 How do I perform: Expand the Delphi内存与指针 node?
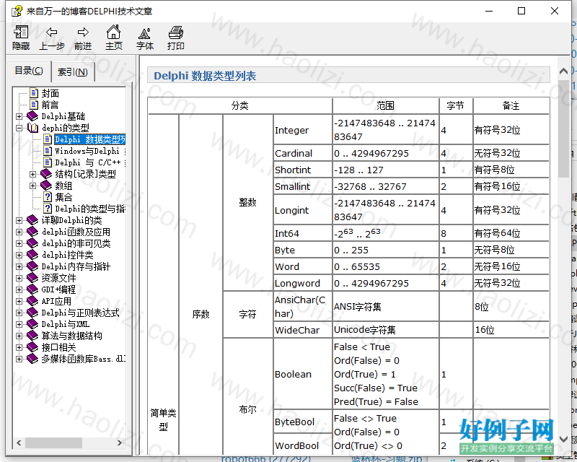click(19, 266)
